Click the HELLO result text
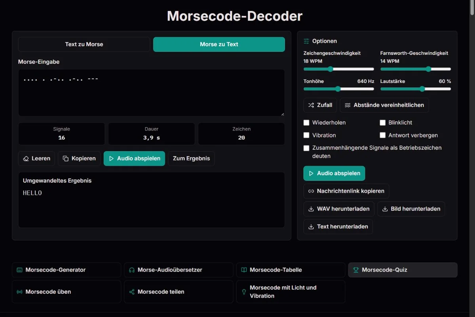The height and width of the screenshot is (317, 475). click(32, 193)
